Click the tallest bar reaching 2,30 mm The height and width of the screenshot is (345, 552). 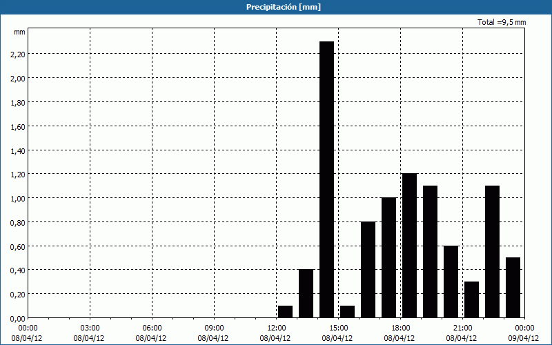point(326,179)
